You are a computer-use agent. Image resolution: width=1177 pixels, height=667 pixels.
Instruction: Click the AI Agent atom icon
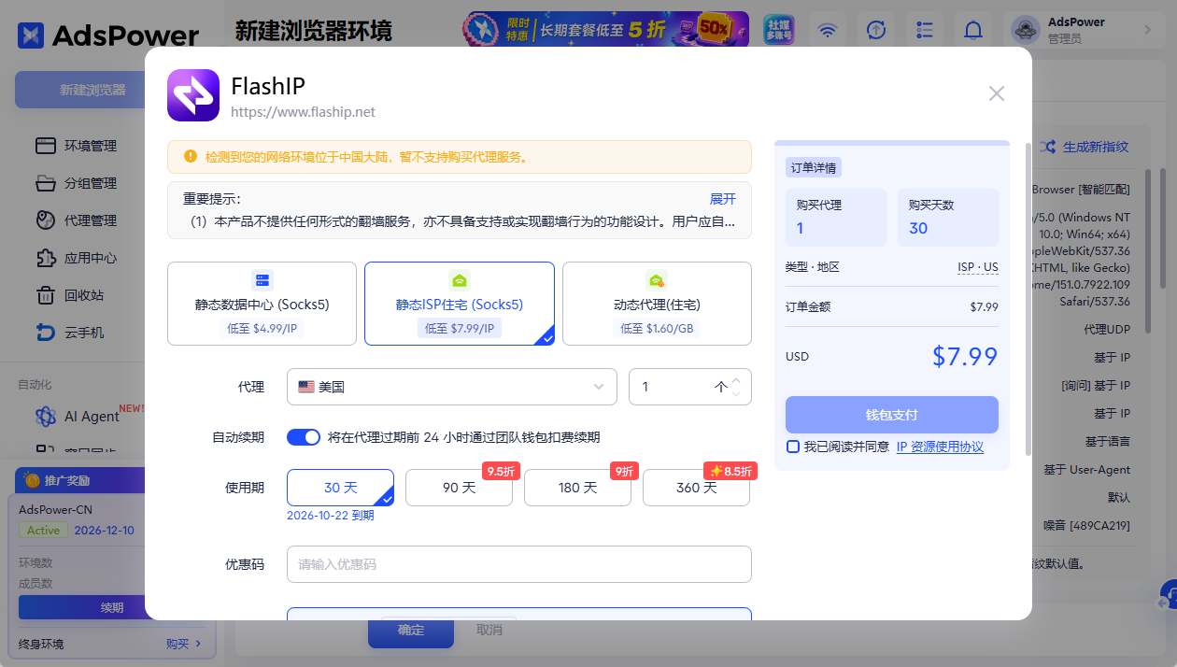[46, 417]
